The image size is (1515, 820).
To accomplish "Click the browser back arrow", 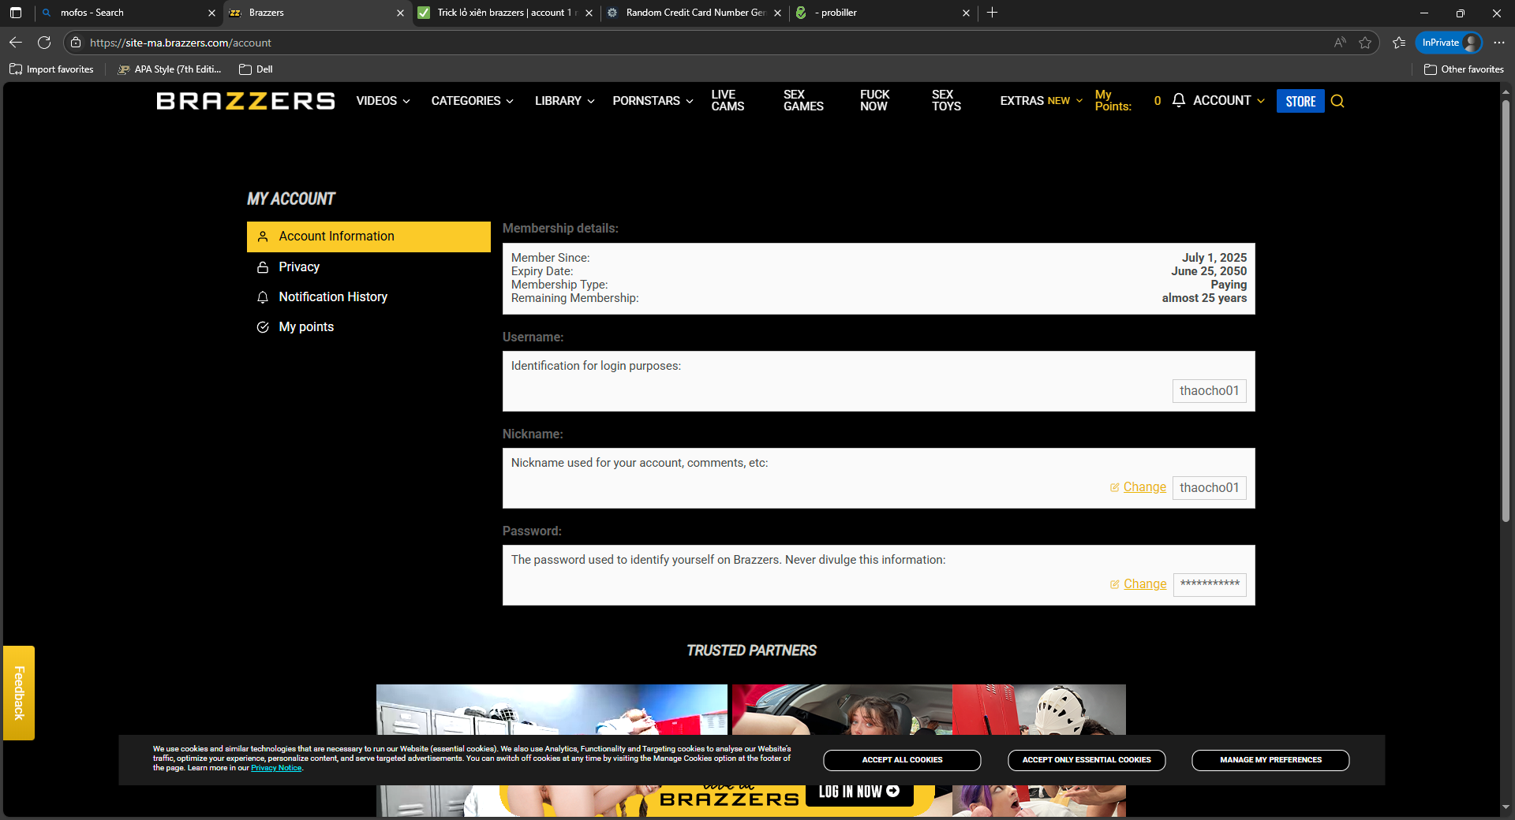I will coord(16,43).
